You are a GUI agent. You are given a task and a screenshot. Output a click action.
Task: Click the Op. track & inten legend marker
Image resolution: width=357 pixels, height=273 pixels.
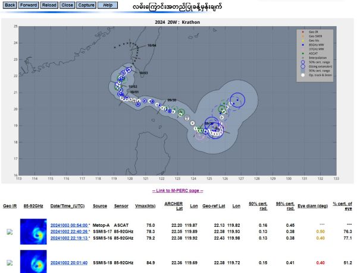(x=303, y=75)
